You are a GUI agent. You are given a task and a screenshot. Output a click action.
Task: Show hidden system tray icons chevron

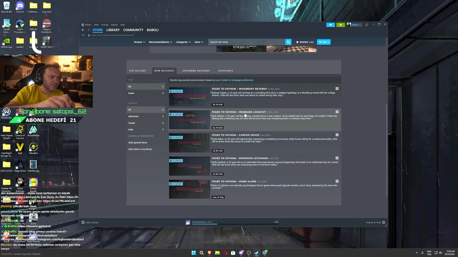click(x=416, y=253)
